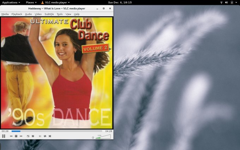Seek along the playback progress bar
The width and height of the screenshot is (240, 150).
pyautogui.click(x=57, y=131)
